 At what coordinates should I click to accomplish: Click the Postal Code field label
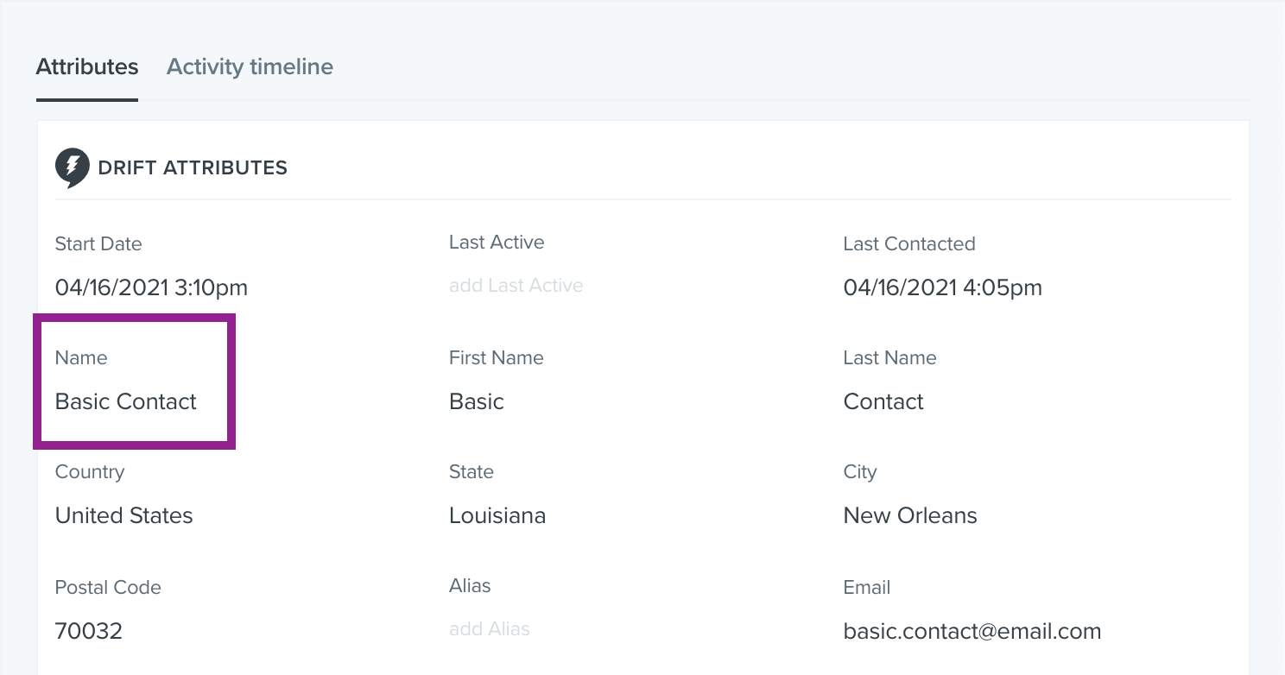[108, 587]
